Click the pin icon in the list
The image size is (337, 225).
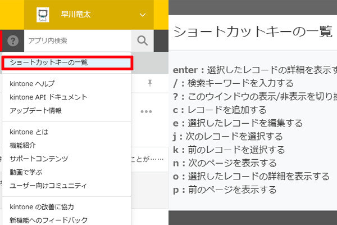(150, 83)
